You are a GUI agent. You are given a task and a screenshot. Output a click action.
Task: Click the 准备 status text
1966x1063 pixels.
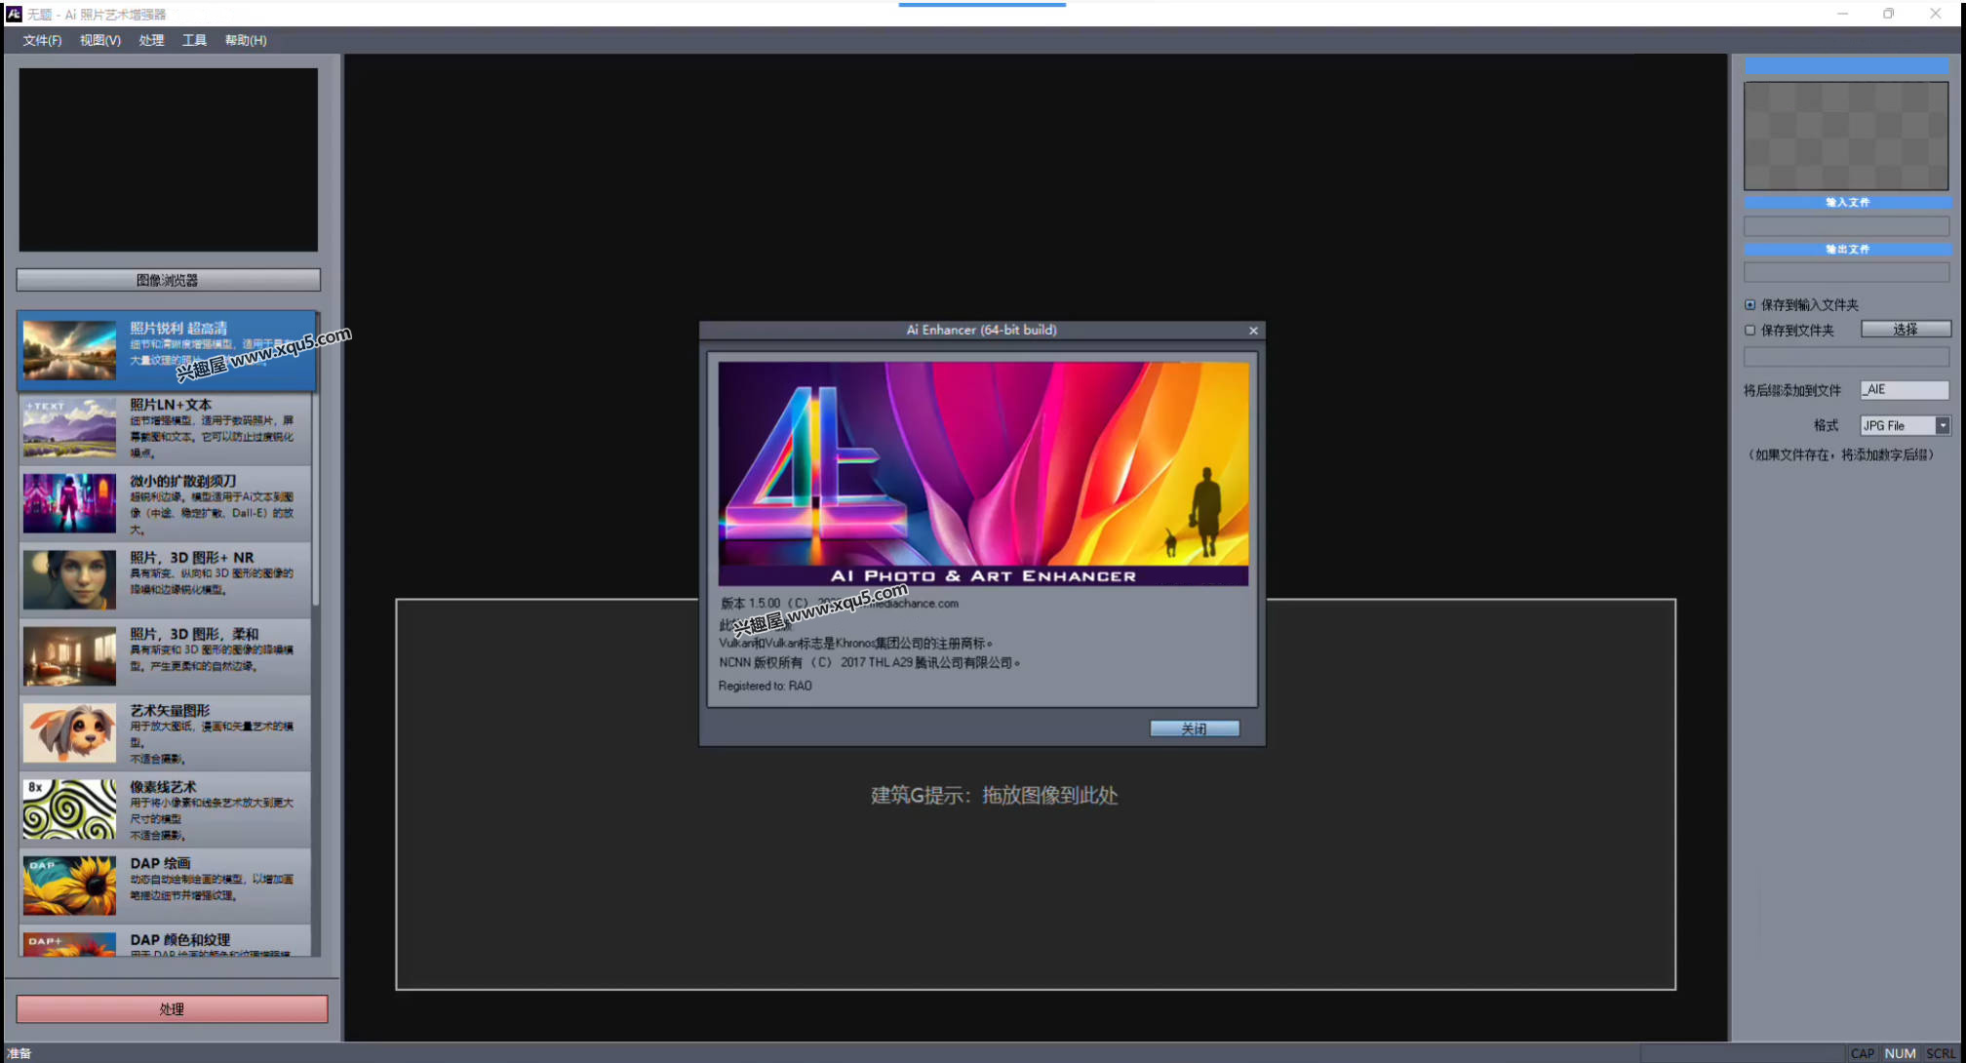(x=20, y=1053)
